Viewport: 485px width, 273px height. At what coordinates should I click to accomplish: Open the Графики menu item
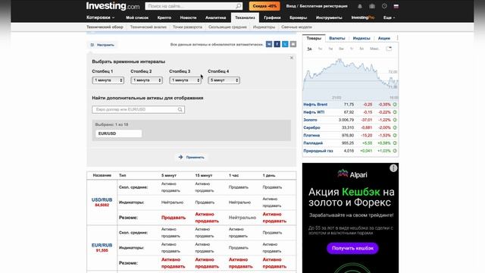272,17
